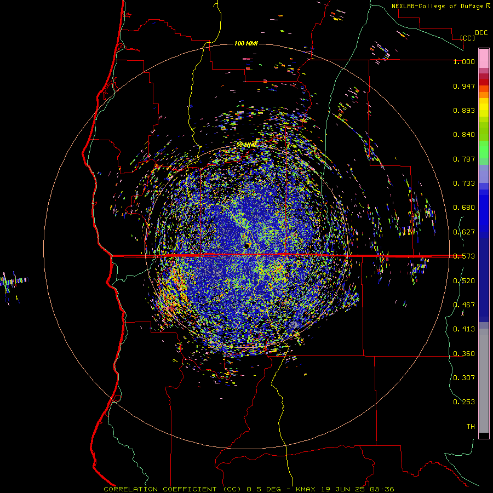This screenshot has width=493, height=493.
Task: Select the 0.787 color scale value
Action: (464, 159)
